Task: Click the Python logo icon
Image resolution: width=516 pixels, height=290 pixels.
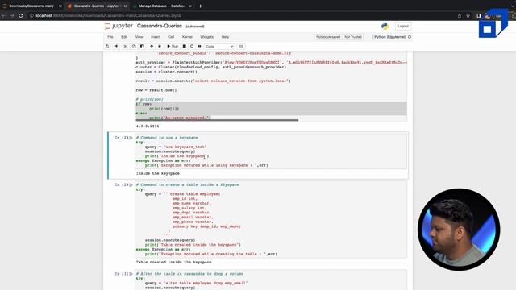Action: click(385, 27)
